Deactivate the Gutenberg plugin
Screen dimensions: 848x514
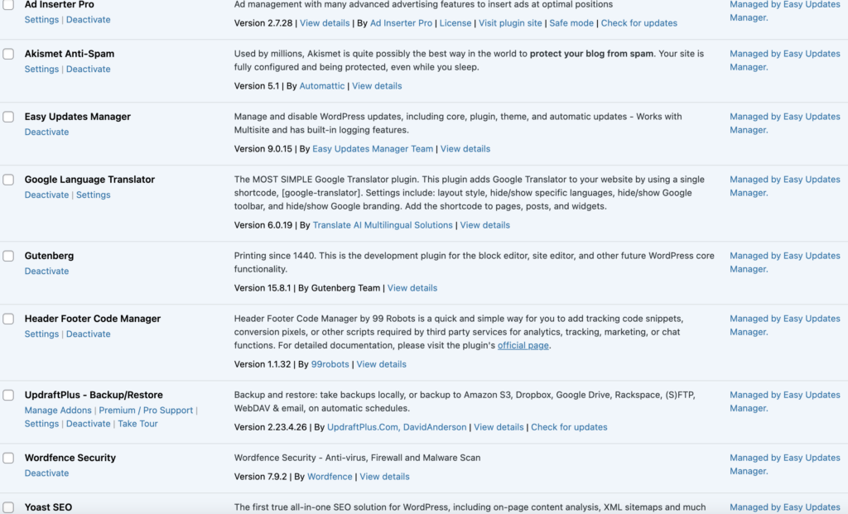(x=46, y=271)
